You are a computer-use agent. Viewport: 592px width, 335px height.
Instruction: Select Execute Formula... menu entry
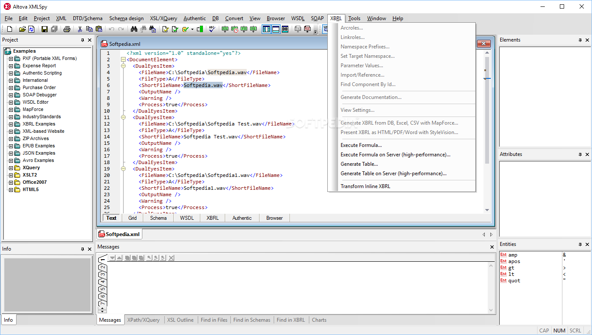361,145
